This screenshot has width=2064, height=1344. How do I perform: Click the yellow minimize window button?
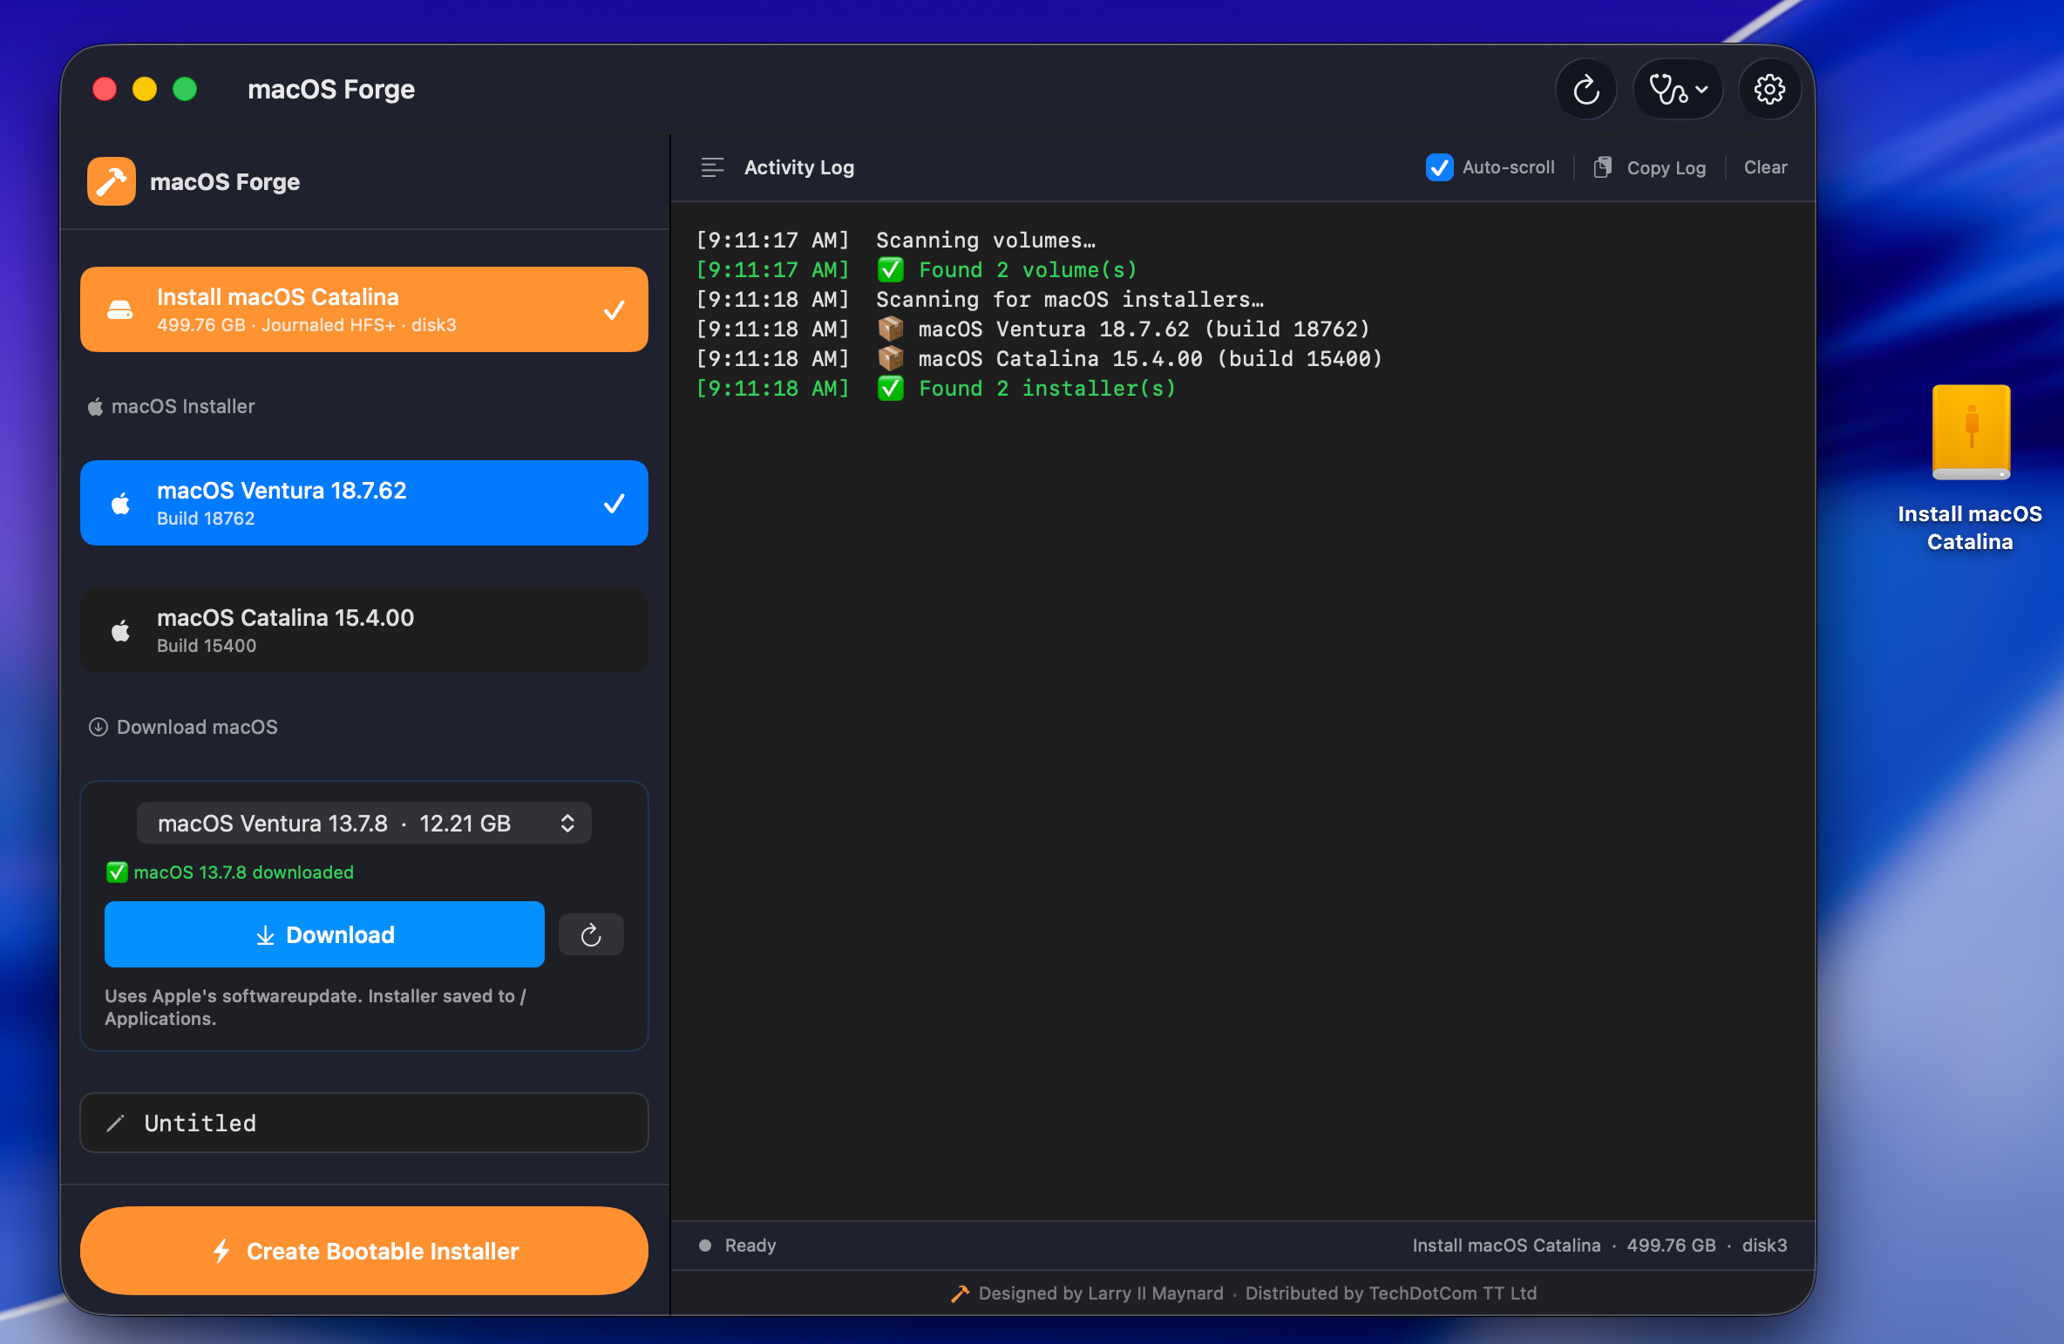pos(145,89)
